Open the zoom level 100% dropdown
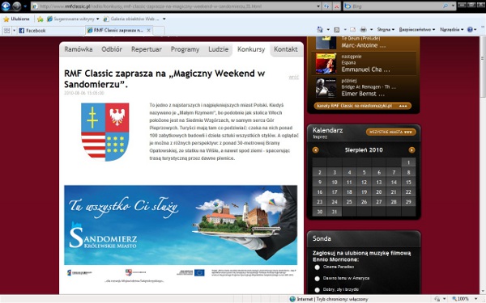 pyautogui.click(x=465, y=299)
